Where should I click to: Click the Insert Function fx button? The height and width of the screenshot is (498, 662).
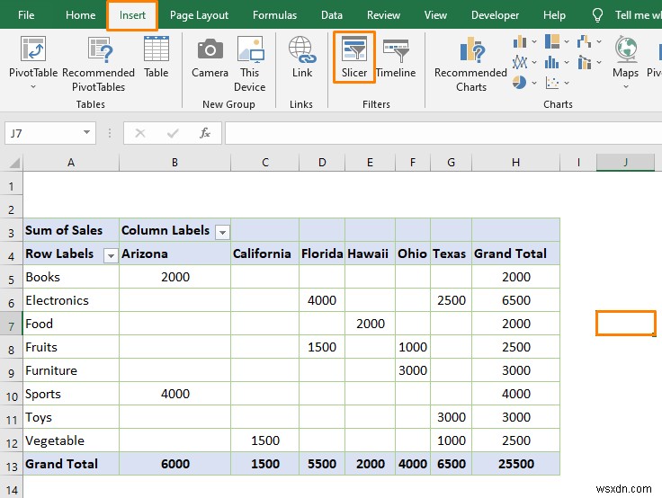click(x=205, y=133)
